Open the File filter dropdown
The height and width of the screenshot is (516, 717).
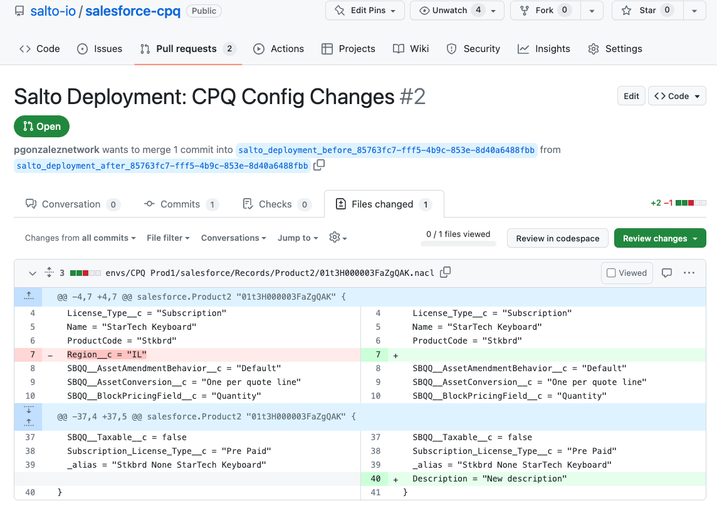point(168,238)
